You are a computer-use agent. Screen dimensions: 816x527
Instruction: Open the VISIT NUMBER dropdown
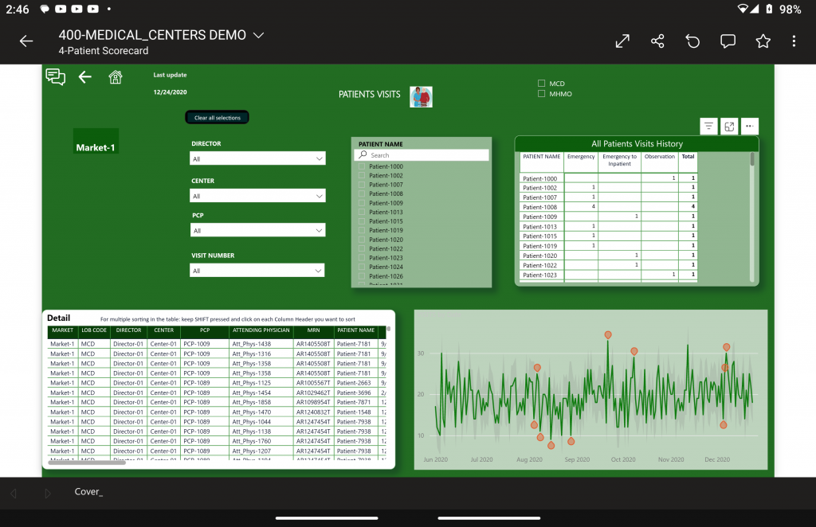click(x=257, y=271)
